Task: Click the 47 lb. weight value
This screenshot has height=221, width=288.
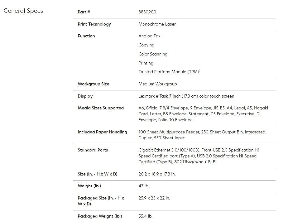Action: (144, 186)
